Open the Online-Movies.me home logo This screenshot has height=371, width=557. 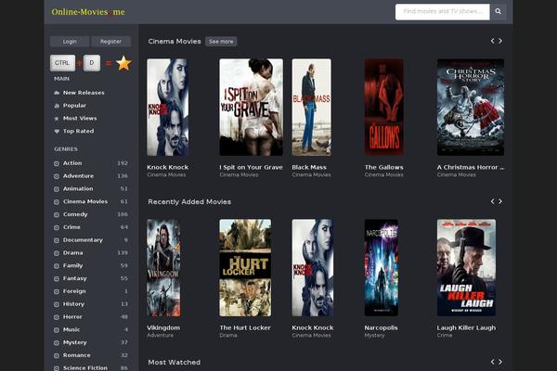[88, 12]
